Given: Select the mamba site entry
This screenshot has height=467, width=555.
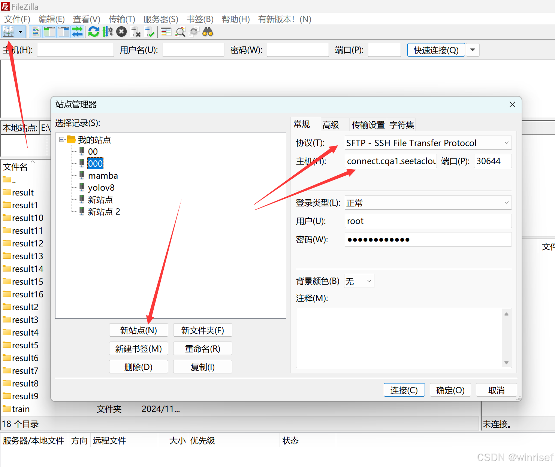Looking at the screenshot, I should 103,176.
